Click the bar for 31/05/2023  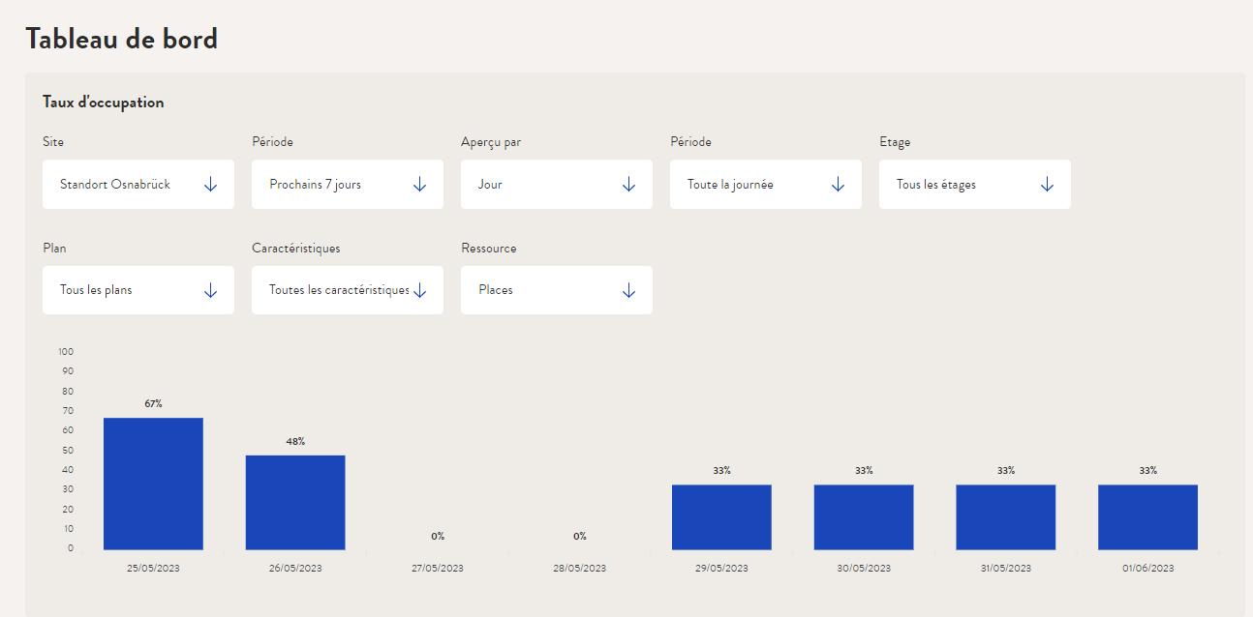pos(1006,516)
